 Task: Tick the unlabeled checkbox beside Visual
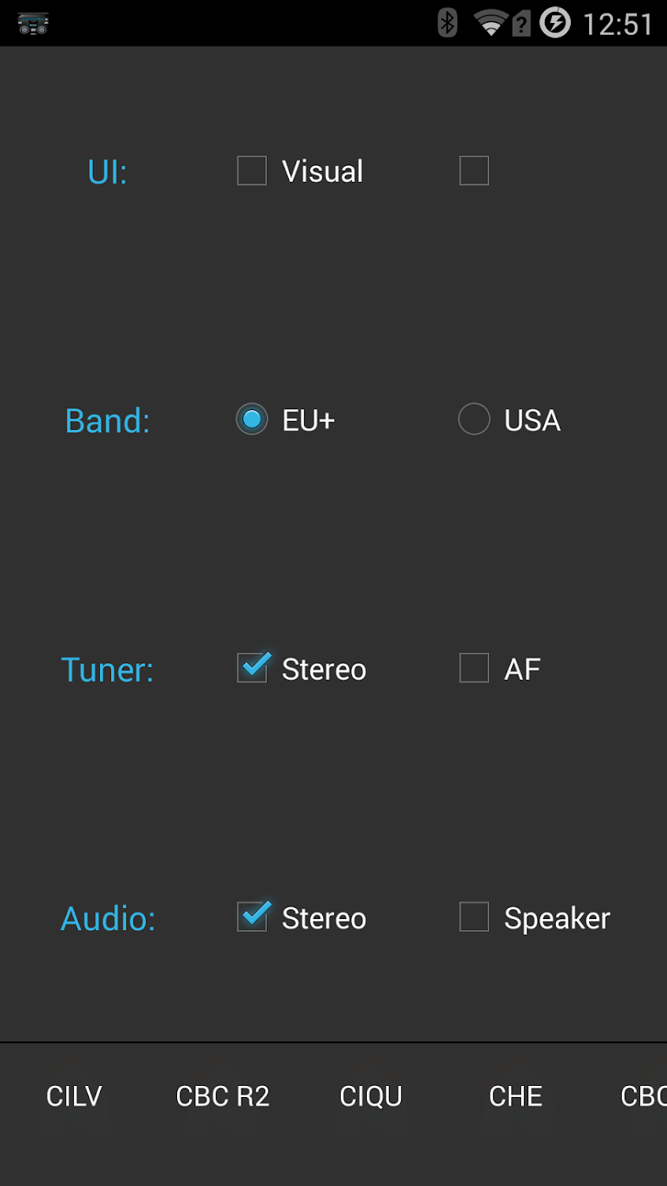coord(474,171)
